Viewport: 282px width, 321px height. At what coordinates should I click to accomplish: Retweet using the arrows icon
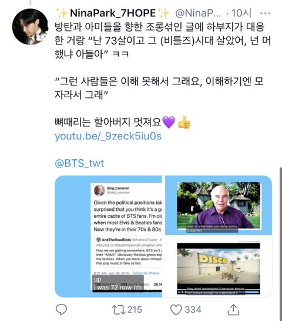point(119,309)
